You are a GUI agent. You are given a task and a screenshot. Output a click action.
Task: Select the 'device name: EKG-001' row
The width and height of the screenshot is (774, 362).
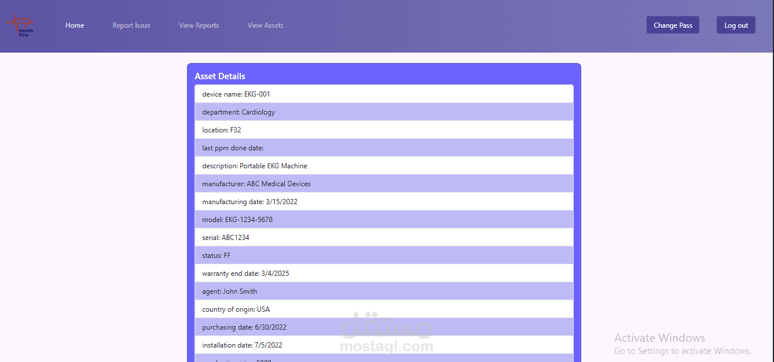(384, 94)
